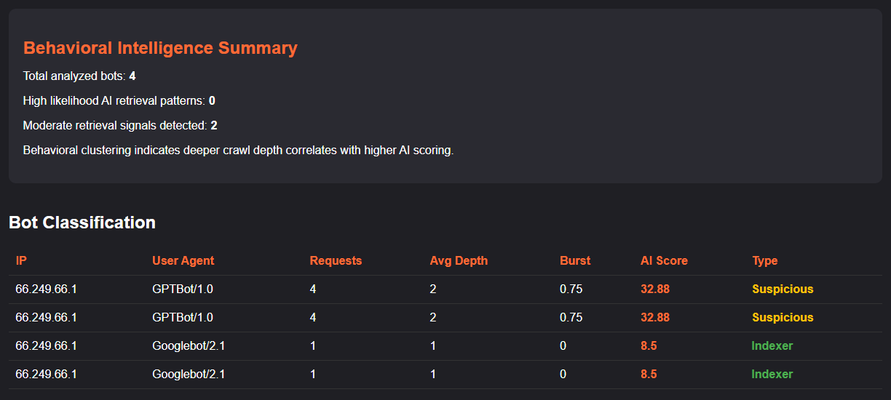Image resolution: width=891 pixels, height=400 pixels.
Task: Click High likelihood AI retrieval patterns line
Action: coord(119,100)
